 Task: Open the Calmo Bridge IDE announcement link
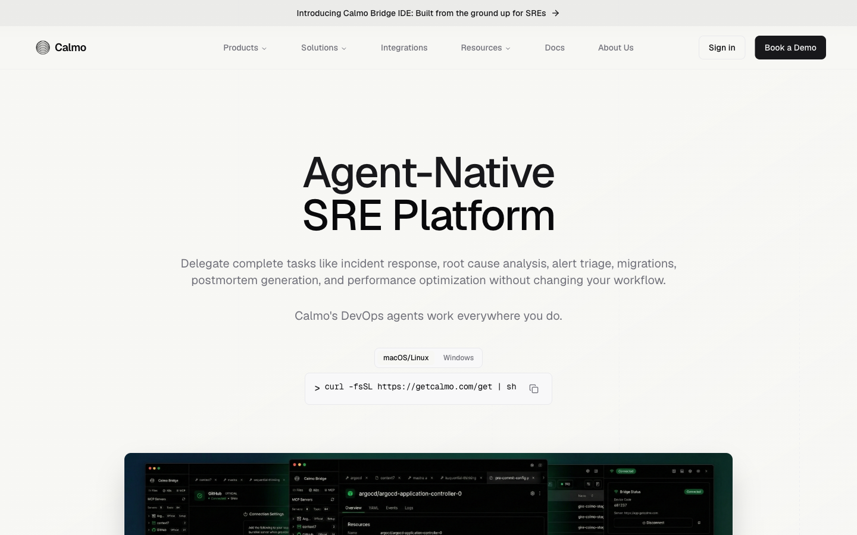(421, 13)
